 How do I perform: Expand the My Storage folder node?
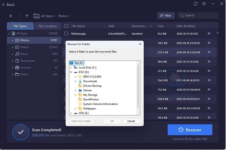click(75, 95)
